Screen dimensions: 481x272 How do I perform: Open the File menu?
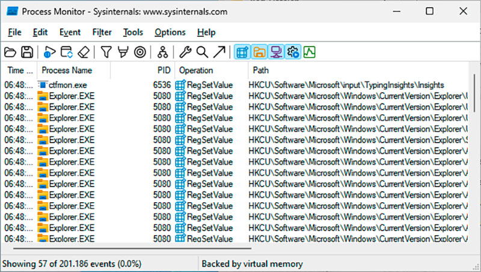coord(14,32)
